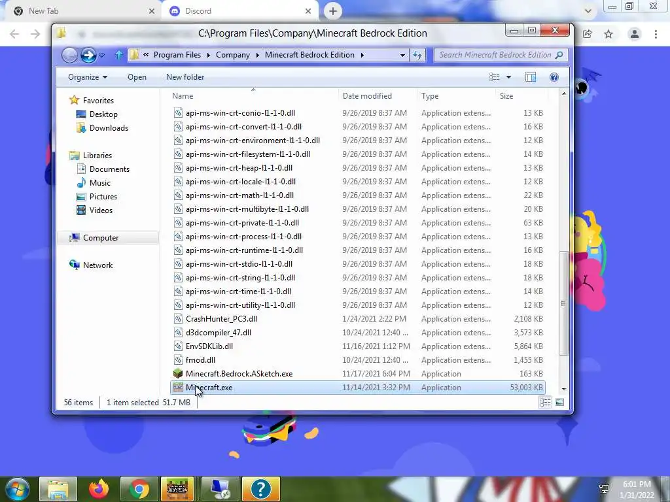The width and height of the screenshot is (670, 502).
Task: Click the Search Minecraft Bedrock Edition field
Action: [x=501, y=55]
